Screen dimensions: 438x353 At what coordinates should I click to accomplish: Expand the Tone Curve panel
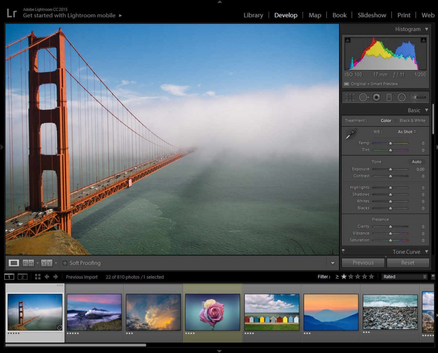coord(427,252)
